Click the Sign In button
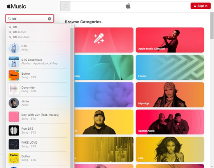 pos(201,6)
